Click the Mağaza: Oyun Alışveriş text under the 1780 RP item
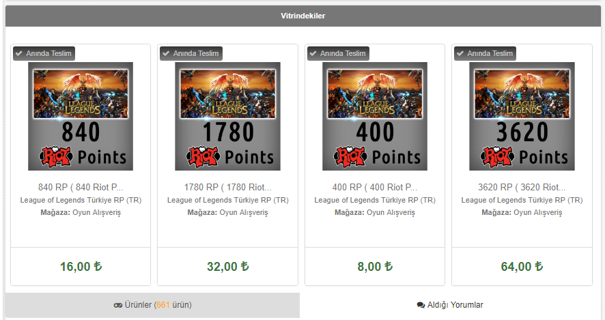605x320 pixels. pyautogui.click(x=227, y=212)
